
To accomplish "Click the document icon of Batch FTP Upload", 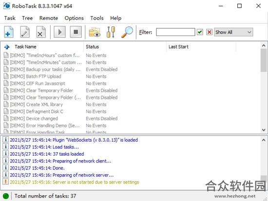I will coord(6,76).
